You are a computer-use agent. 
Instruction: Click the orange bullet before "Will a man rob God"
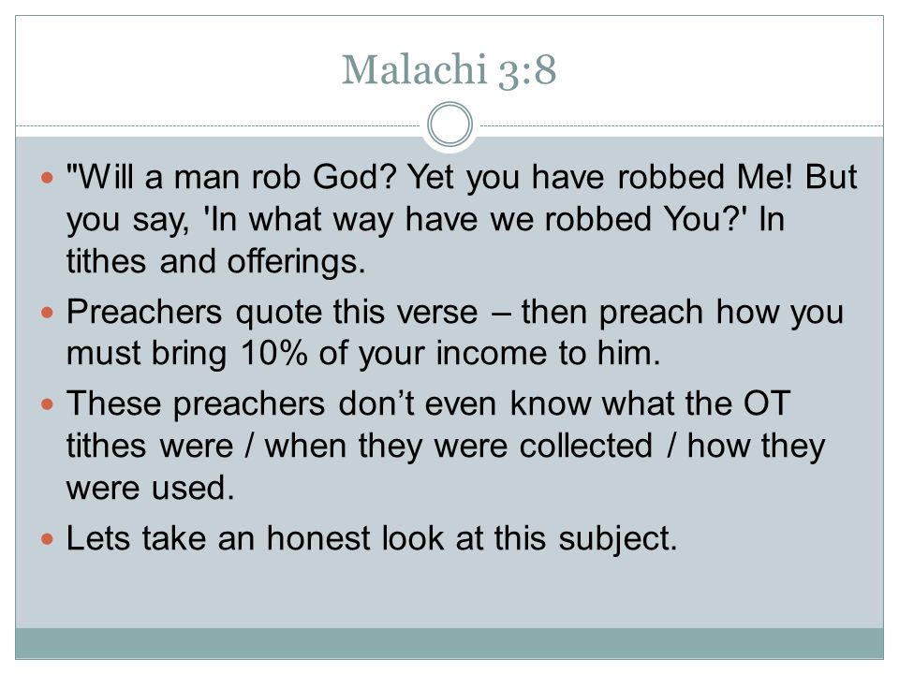(x=47, y=177)
